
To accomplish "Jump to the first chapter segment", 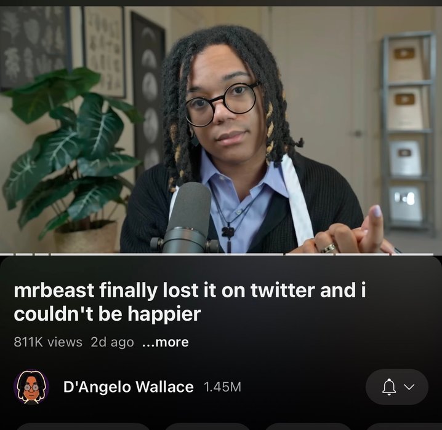I will 7,254.
